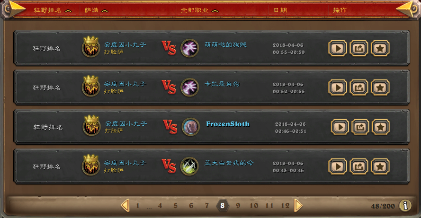The image size is (421, 218).
Task: Go to the next page arrow
Action: (298, 206)
